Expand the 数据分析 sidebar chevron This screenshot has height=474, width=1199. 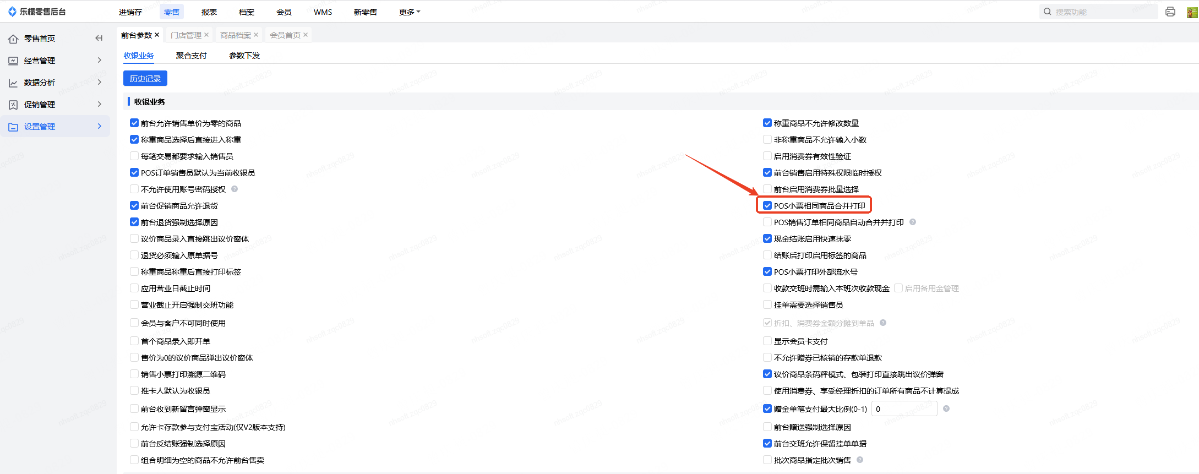(100, 82)
